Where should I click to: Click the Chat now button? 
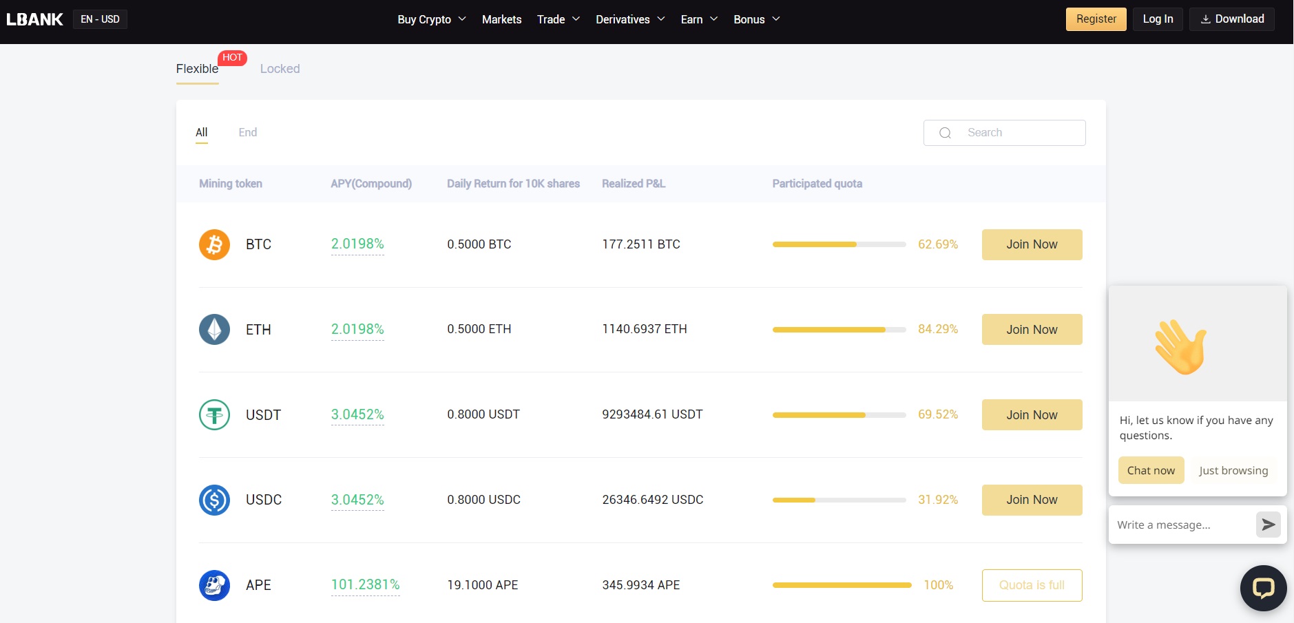(1151, 470)
